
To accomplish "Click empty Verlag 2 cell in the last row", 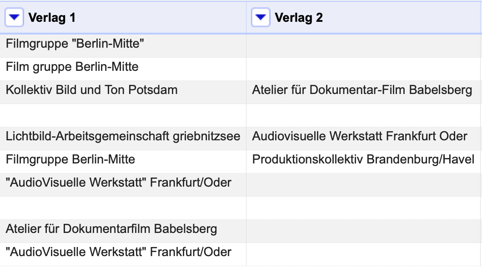I will click(x=364, y=252).
